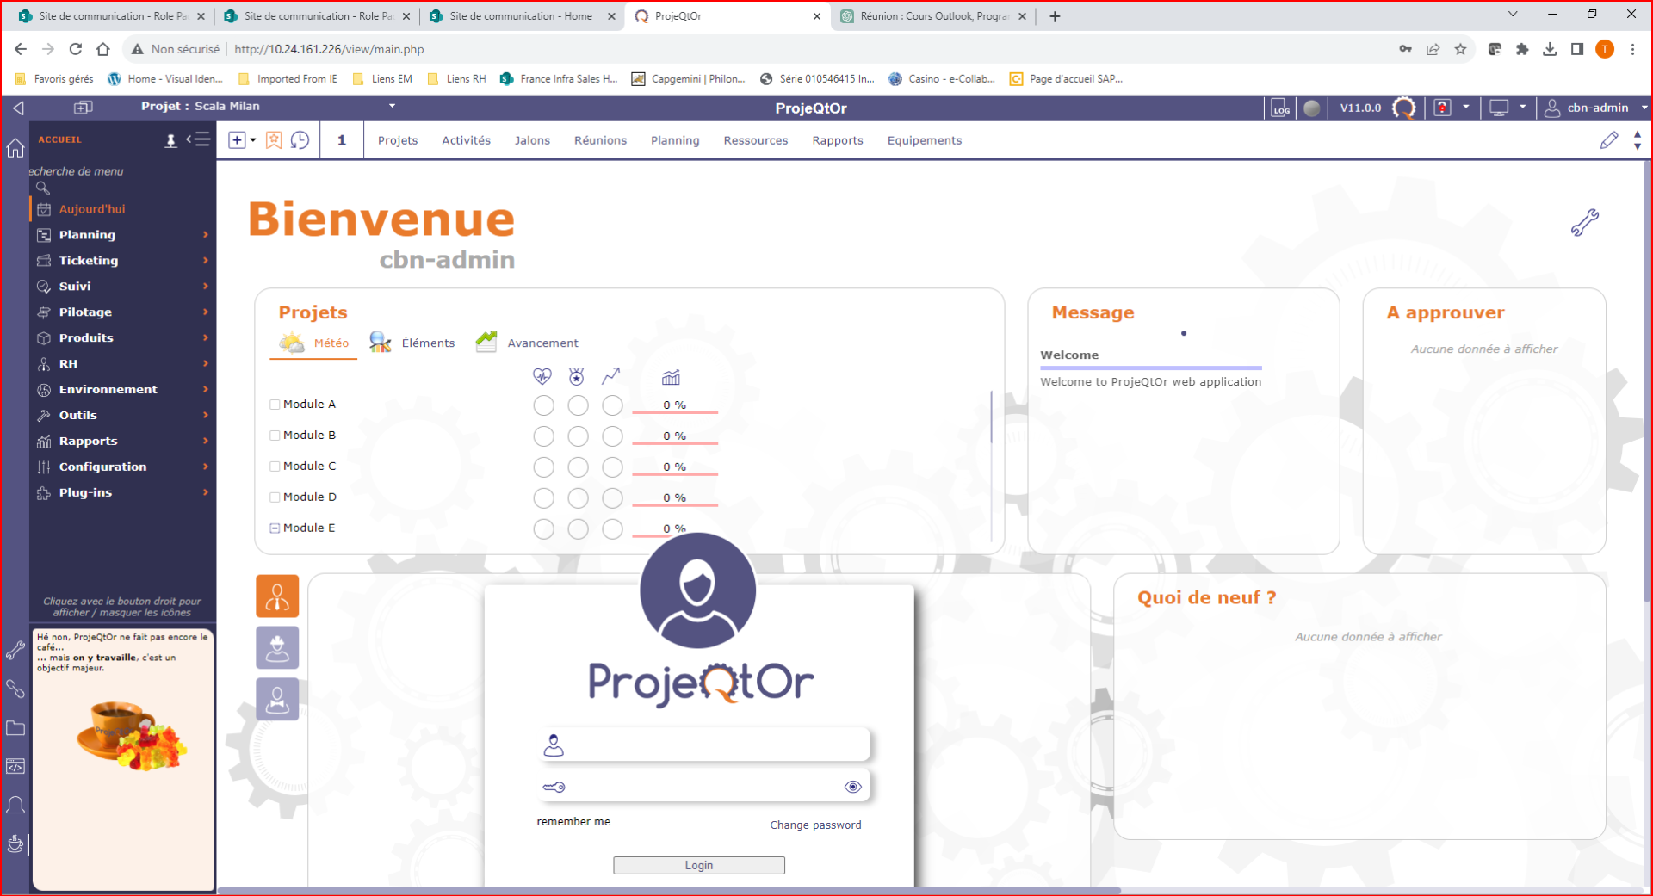The width and height of the screenshot is (1653, 896).
Task: Select the Météo tab in Projets
Action: [x=314, y=343]
